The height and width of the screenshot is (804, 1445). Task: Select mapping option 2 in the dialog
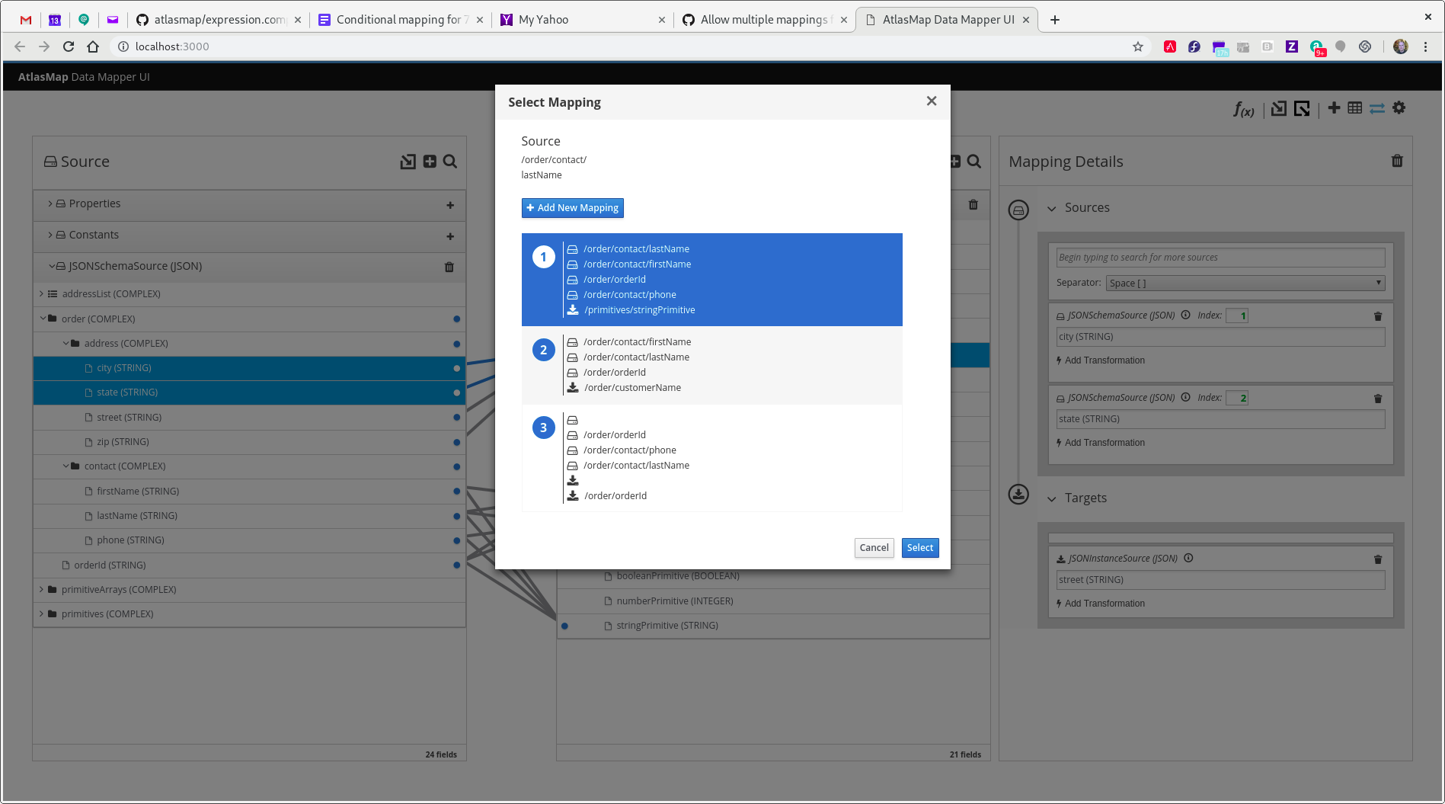[x=711, y=364]
